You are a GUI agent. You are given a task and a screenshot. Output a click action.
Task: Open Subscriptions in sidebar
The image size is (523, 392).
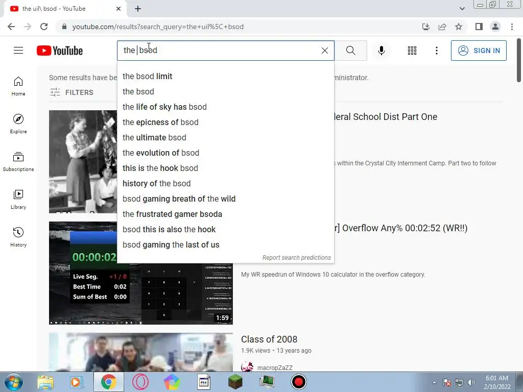coord(18,162)
